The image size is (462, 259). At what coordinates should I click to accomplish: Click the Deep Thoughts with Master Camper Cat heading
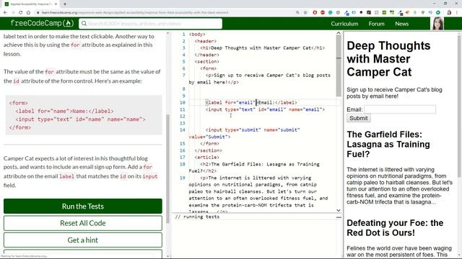388,59
